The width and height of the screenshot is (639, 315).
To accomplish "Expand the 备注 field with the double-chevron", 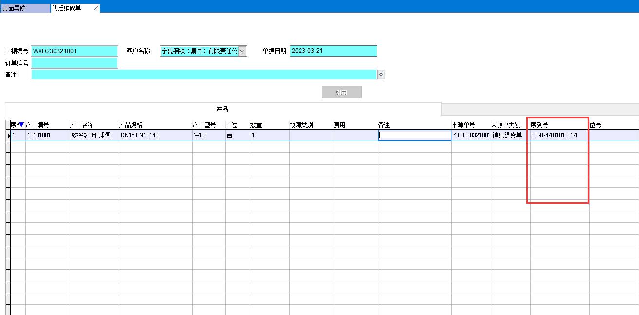I will (381, 74).
